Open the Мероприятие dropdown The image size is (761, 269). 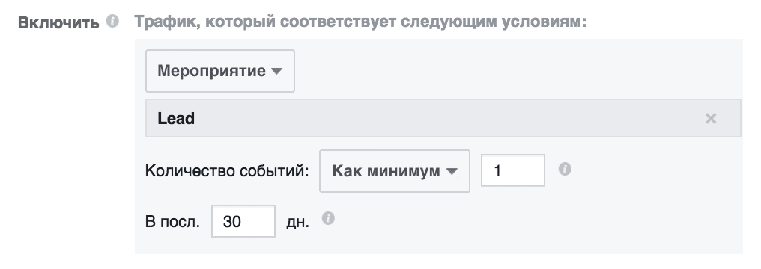[x=220, y=71]
